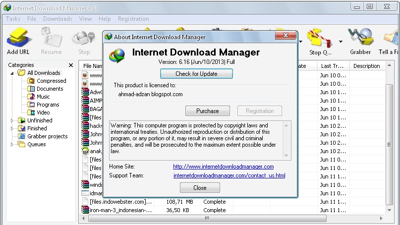Open the Downloads menu

point(57,19)
